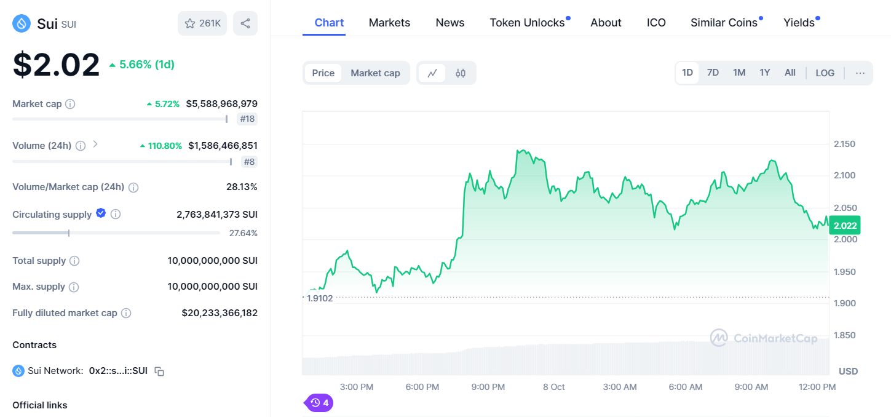This screenshot has height=417, width=891.
Task: Click the circulating supply value 2,763,841,373 SUI
Action: pos(217,215)
